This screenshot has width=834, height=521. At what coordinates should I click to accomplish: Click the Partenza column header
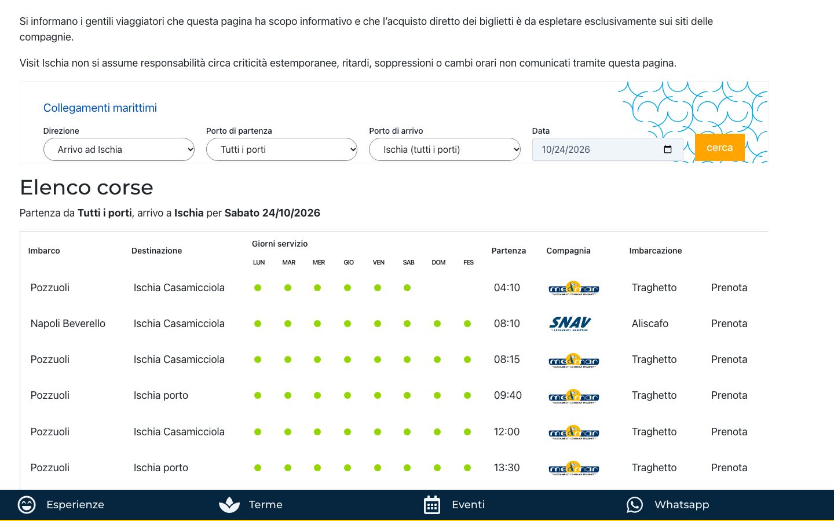509,251
